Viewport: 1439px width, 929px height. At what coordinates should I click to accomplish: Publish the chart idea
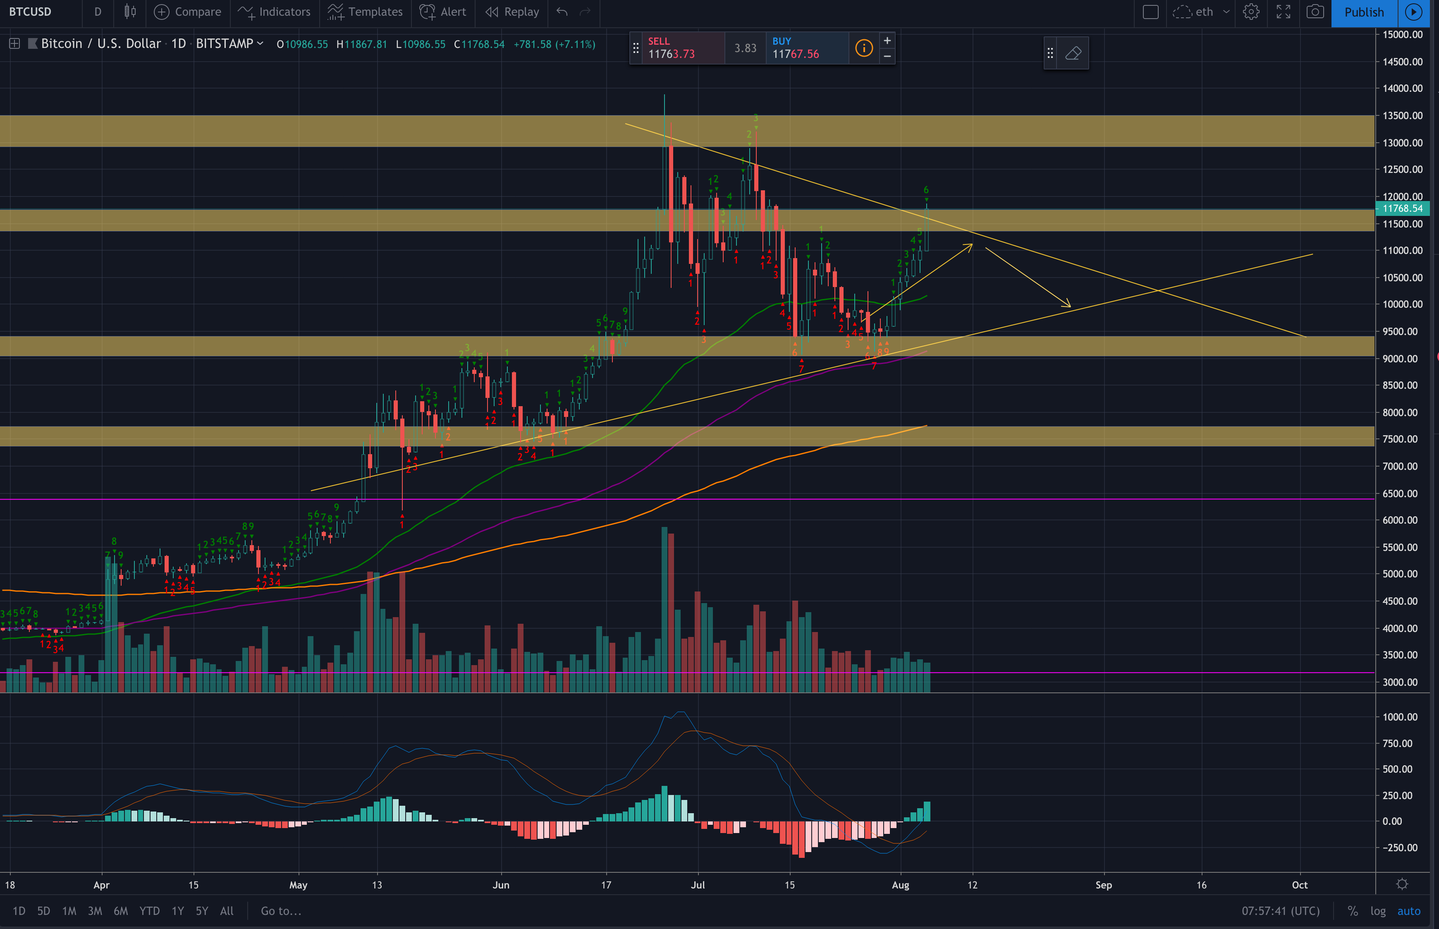pyautogui.click(x=1364, y=12)
